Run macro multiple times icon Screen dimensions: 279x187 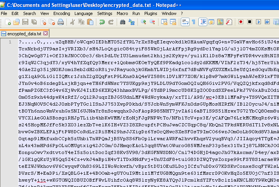267,22
